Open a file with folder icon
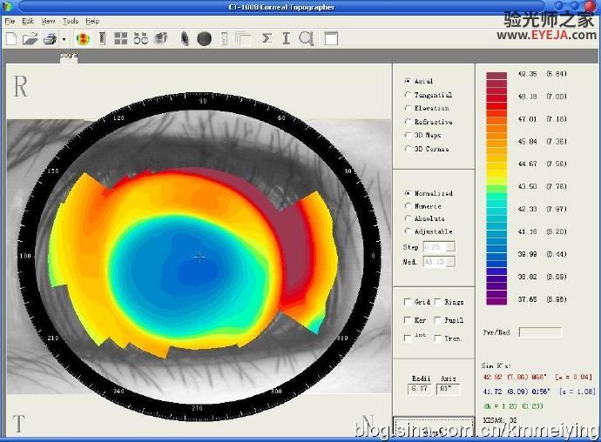601x442 pixels. 30,38
